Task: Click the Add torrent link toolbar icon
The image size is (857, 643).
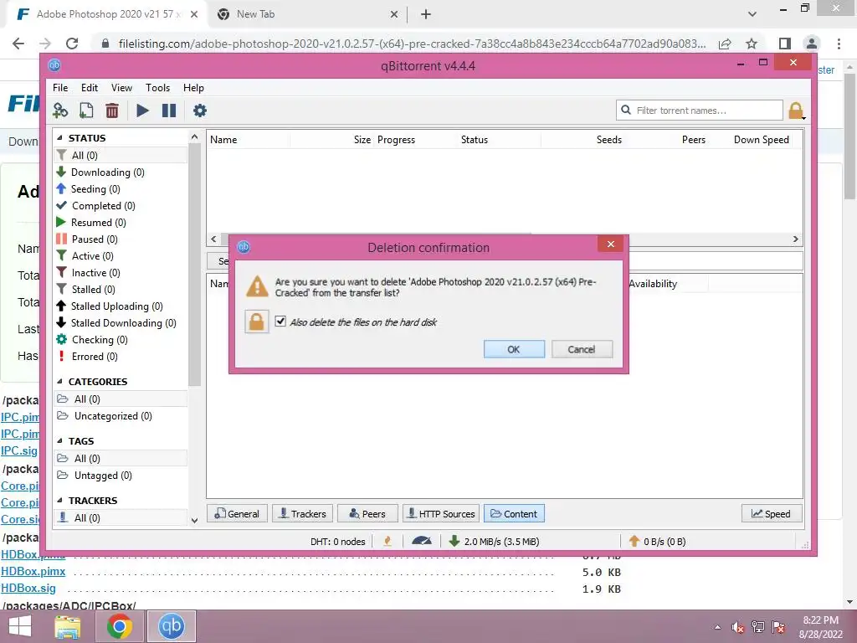Action: pos(60,111)
